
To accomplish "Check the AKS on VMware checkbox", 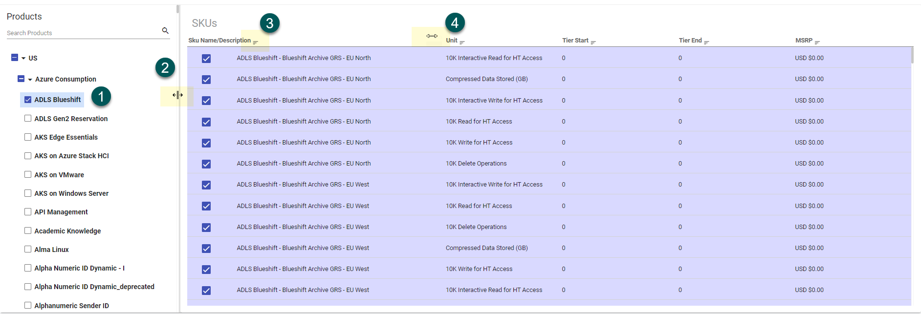I will tap(28, 174).
